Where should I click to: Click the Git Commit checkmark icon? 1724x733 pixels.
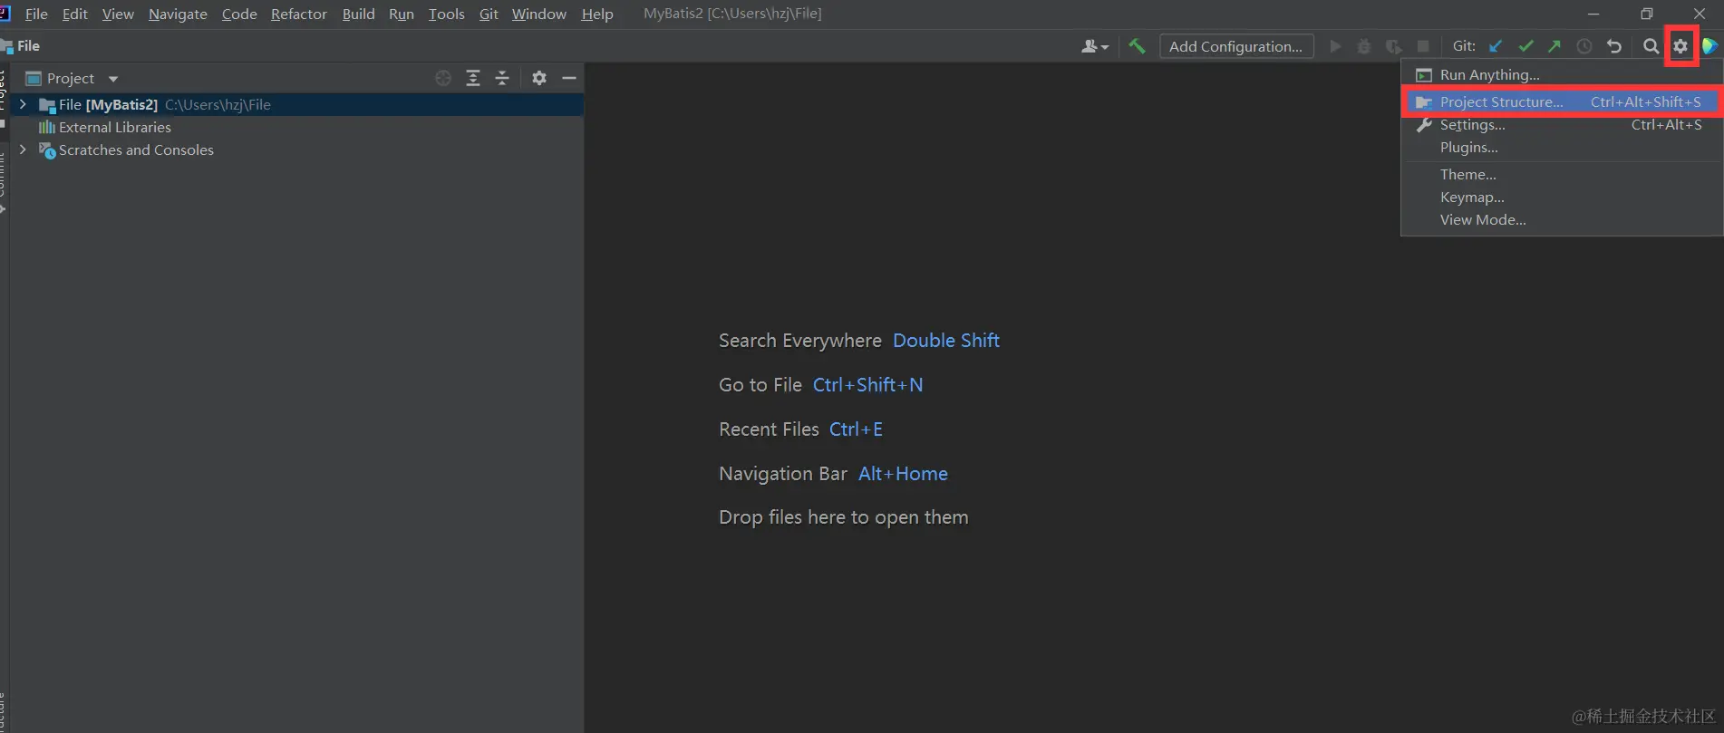[x=1526, y=46]
